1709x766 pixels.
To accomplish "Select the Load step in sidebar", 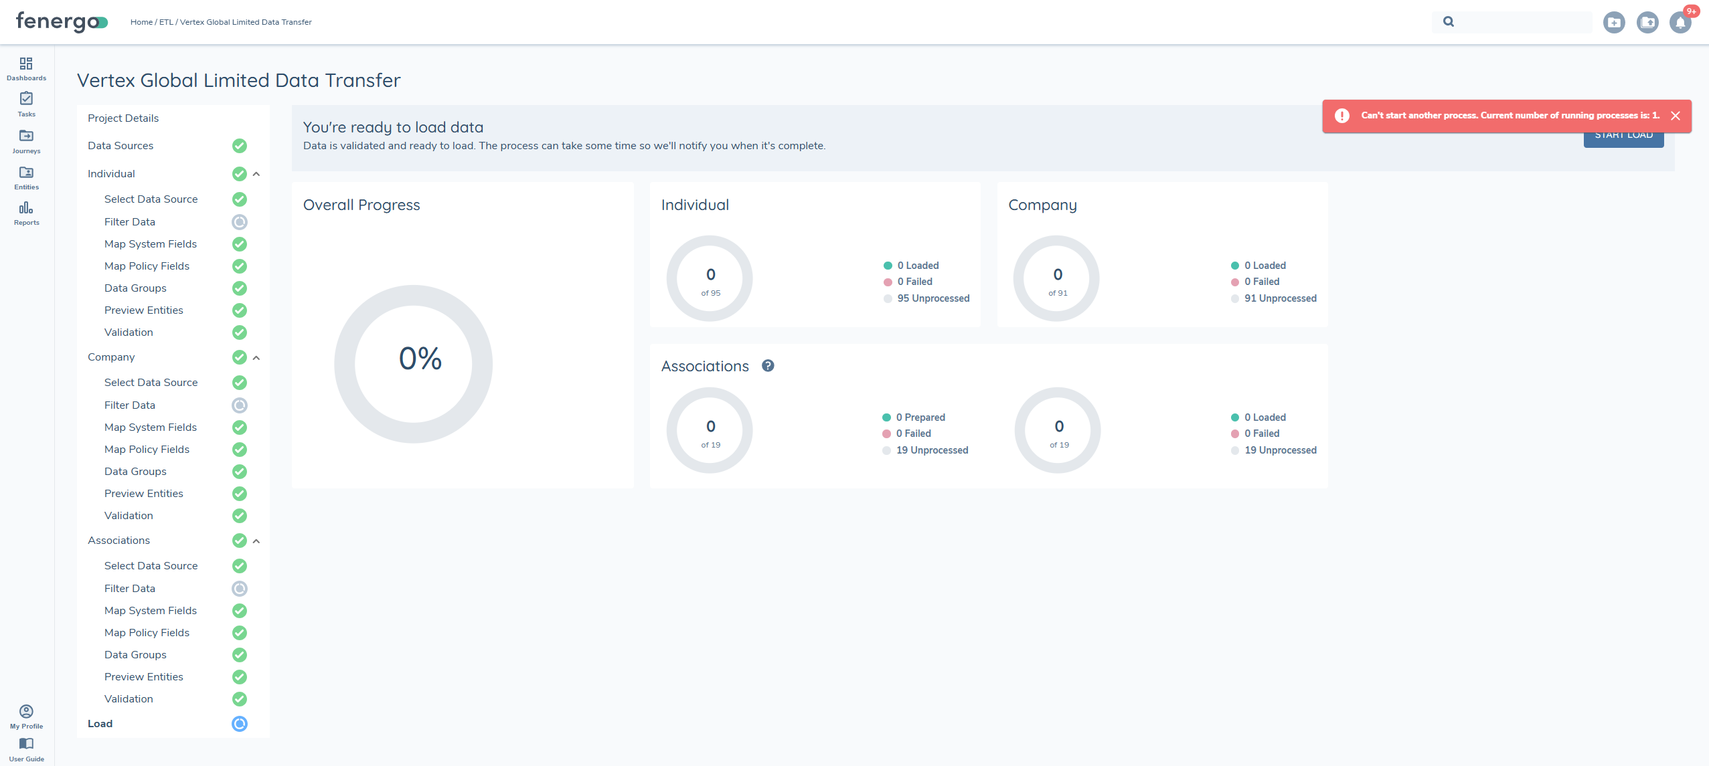I will [100, 724].
